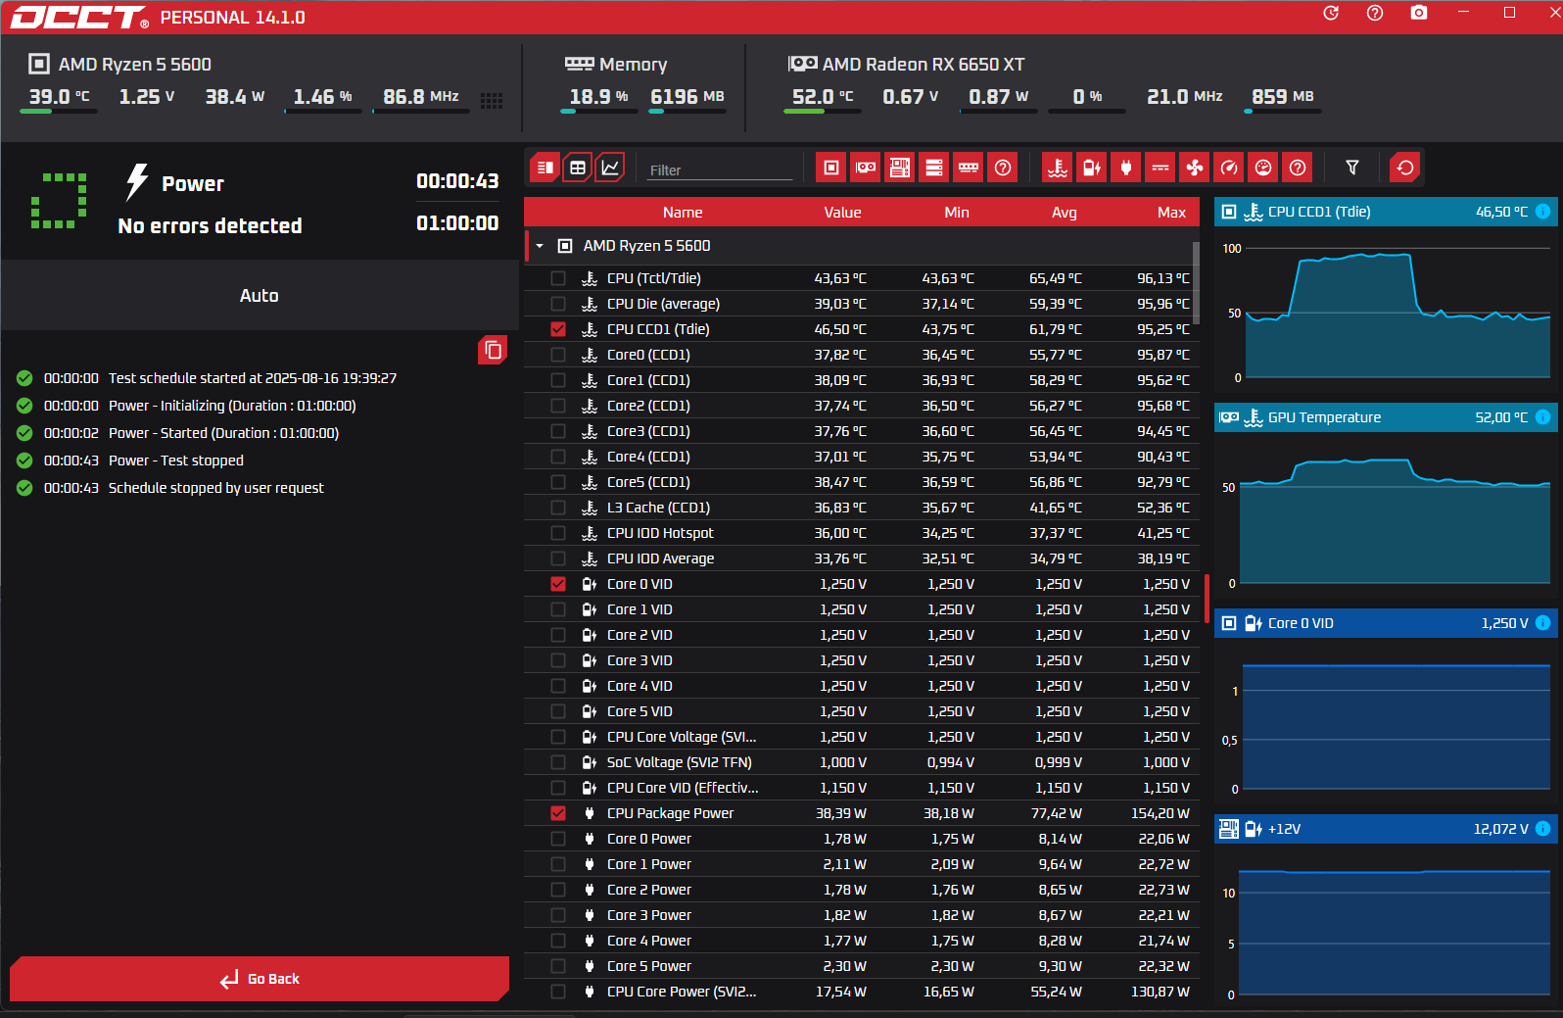1563x1018 pixels.
Task: Click the update check icon in title bar
Action: coord(1331,13)
